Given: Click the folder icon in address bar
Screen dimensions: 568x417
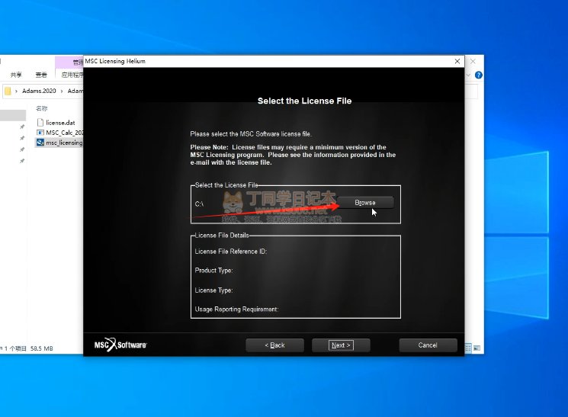Looking at the screenshot, I should (x=8, y=91).
